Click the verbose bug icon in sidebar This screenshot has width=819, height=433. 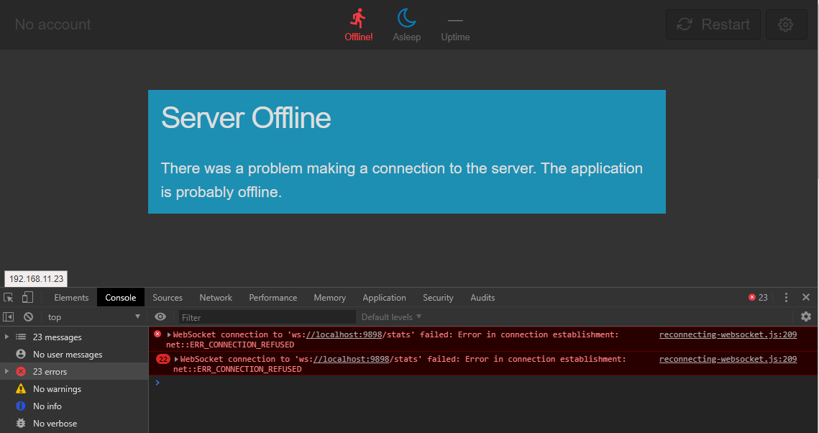[21, 423]
